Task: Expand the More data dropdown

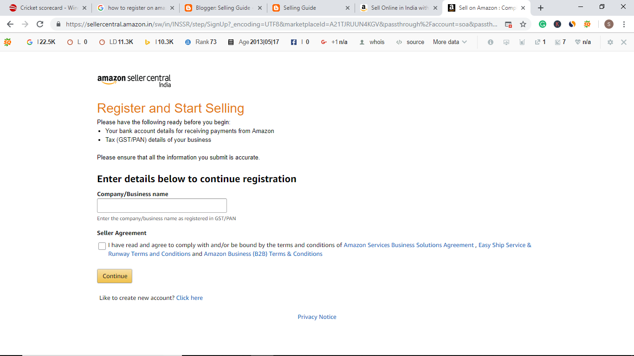Action: tap(450, 42)
